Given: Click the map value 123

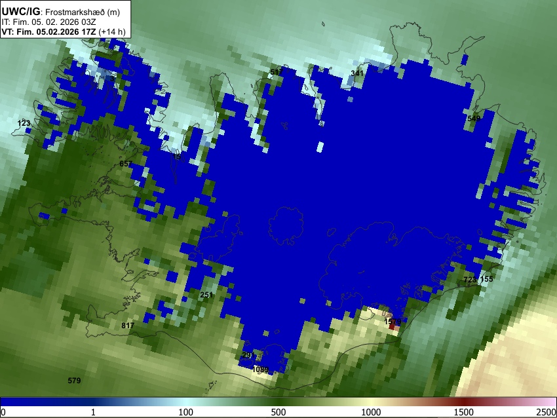Looking at the screenshot, I should click(24, 123).
